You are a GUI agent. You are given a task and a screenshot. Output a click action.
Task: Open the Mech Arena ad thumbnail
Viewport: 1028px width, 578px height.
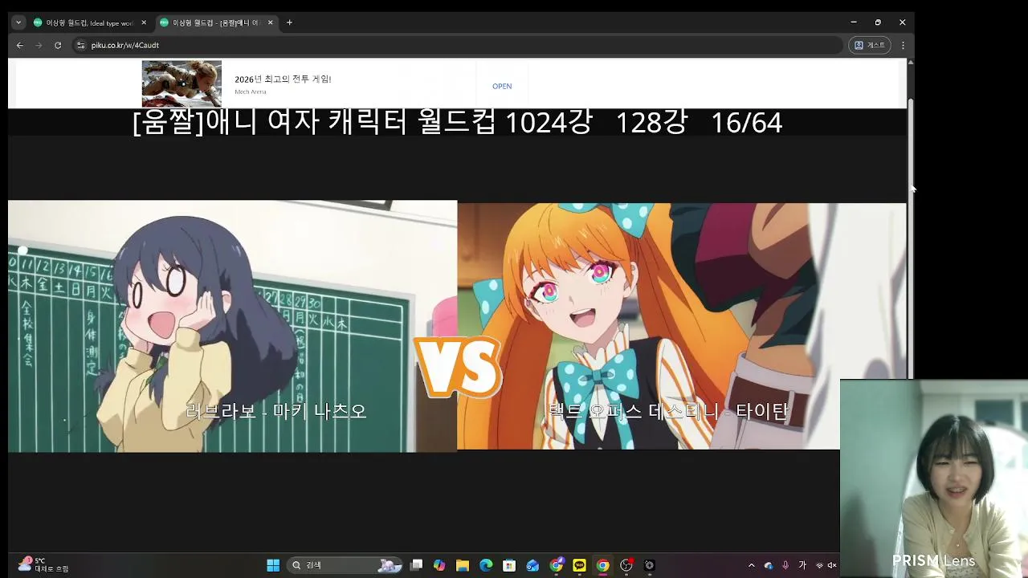[182, 83]
